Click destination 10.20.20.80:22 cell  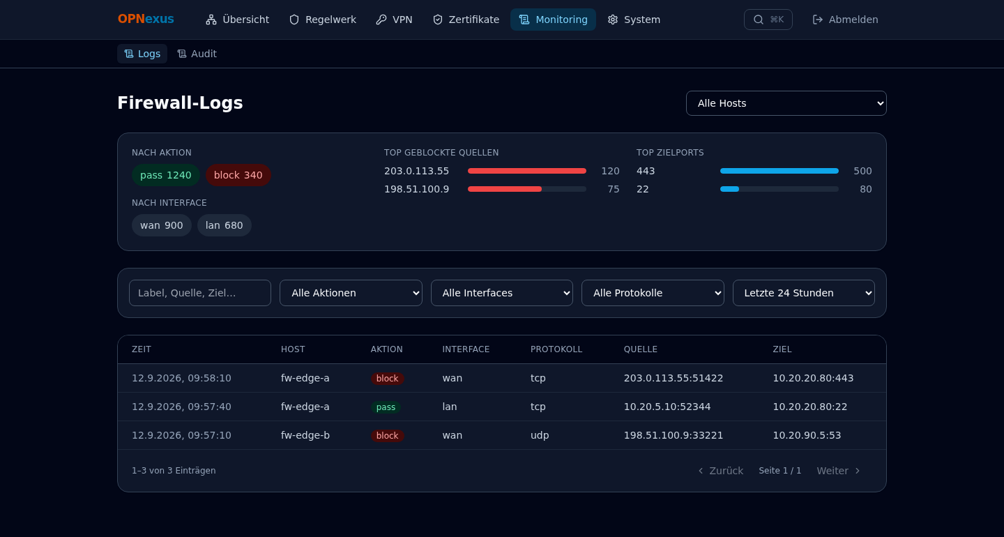[810, 407]
